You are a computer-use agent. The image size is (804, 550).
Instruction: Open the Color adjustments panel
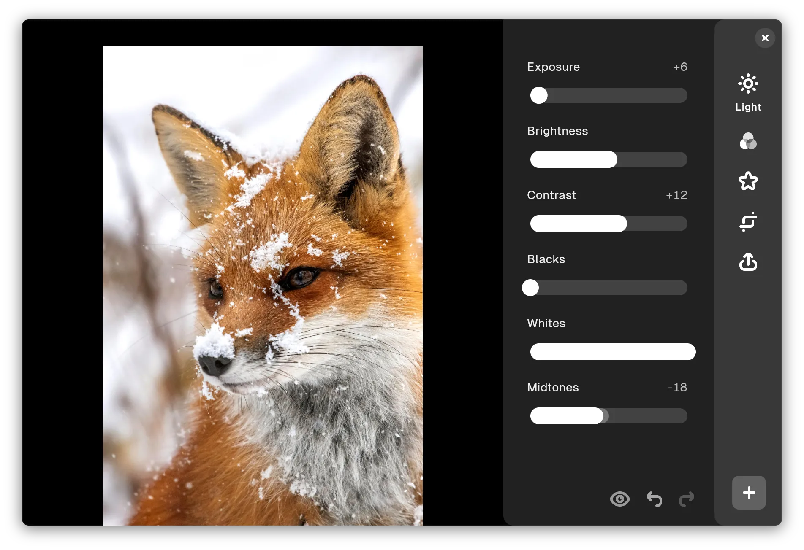click(748, 142)
